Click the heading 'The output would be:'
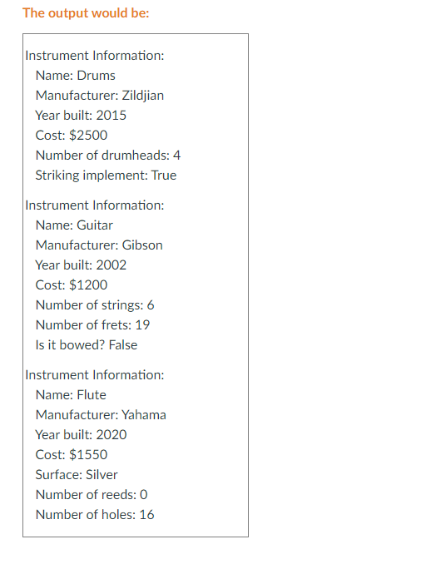The height and width of the screenshot is (564, 441). click(86, 13)
